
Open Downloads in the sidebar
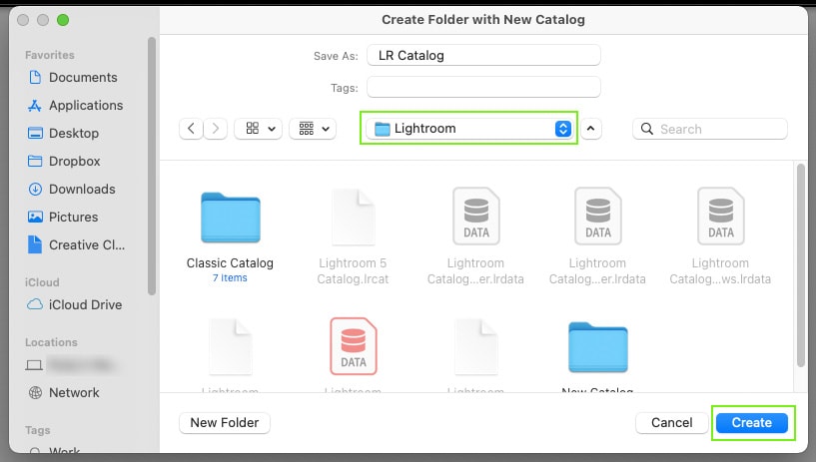click(x=71, y=190)
